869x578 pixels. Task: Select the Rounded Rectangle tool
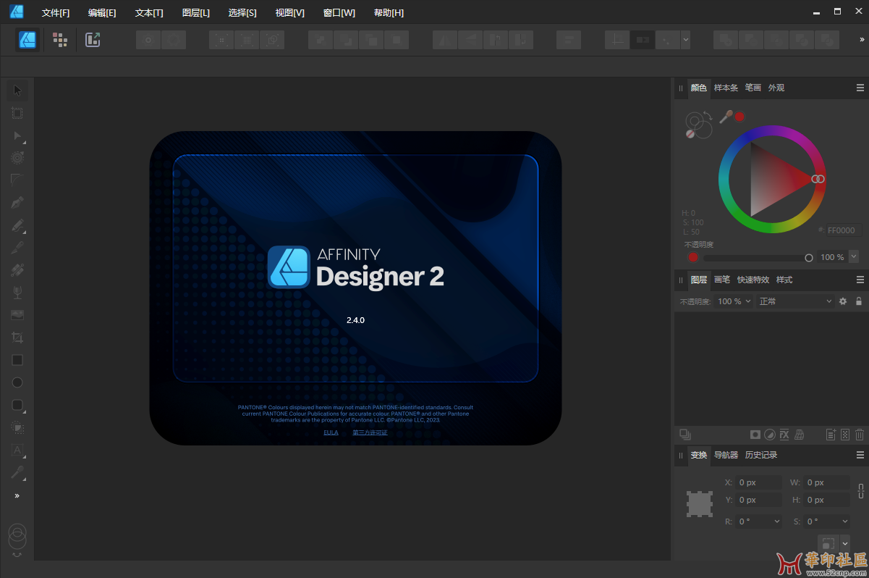(17, 405)
